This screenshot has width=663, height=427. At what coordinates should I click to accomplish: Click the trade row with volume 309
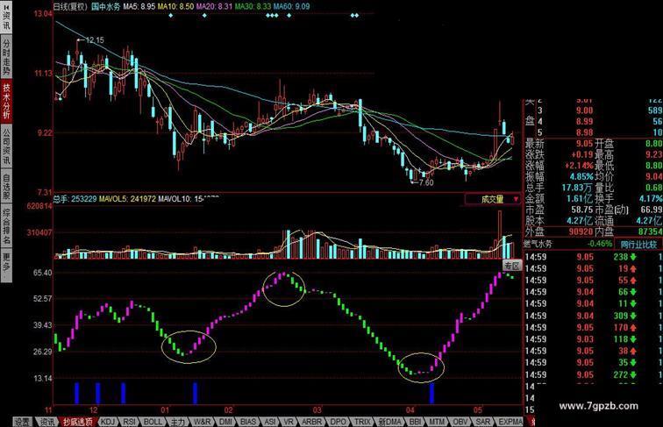tap(593, 316)
